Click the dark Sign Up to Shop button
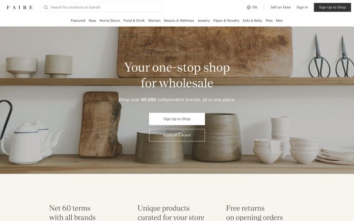 pyautogui.click(x=332, y=8)
